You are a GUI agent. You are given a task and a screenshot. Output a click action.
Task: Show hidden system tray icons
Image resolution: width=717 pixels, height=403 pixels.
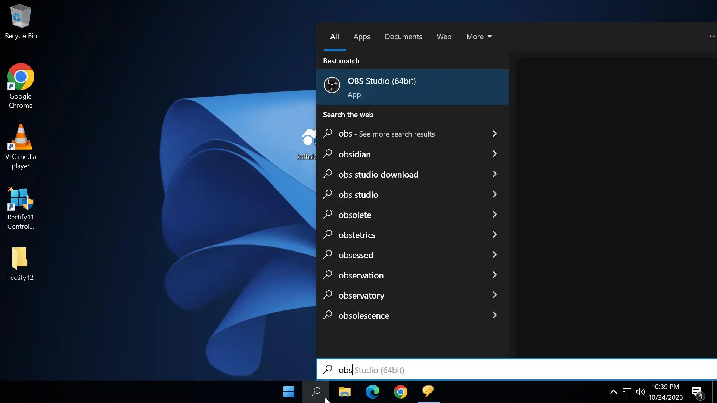coord(613,391)
